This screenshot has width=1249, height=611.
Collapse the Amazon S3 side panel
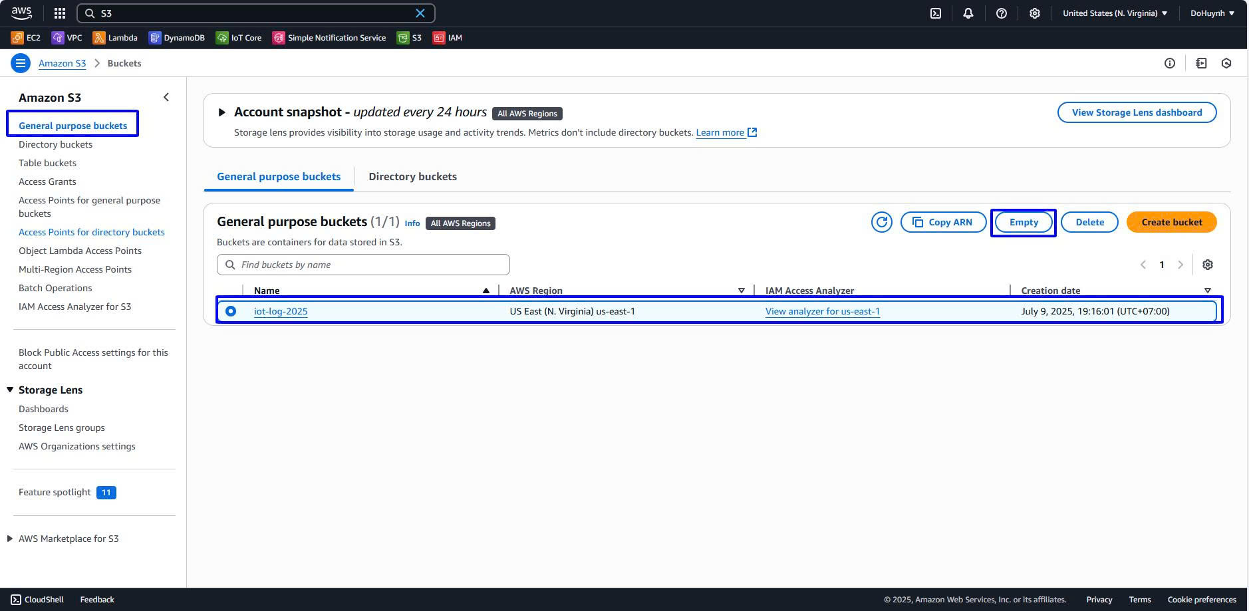pyautogui.click(x=166, y=98)
